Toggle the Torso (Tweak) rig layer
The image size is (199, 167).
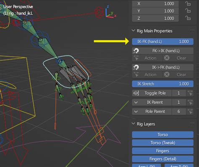coord(163,143)
